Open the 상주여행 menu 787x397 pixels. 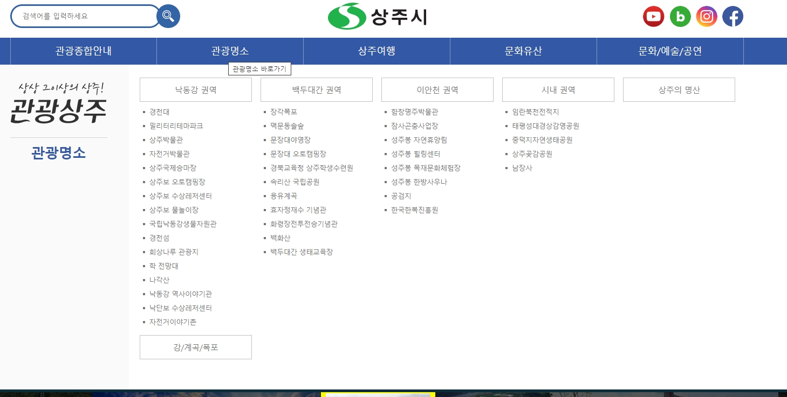(x=377, y=51)
